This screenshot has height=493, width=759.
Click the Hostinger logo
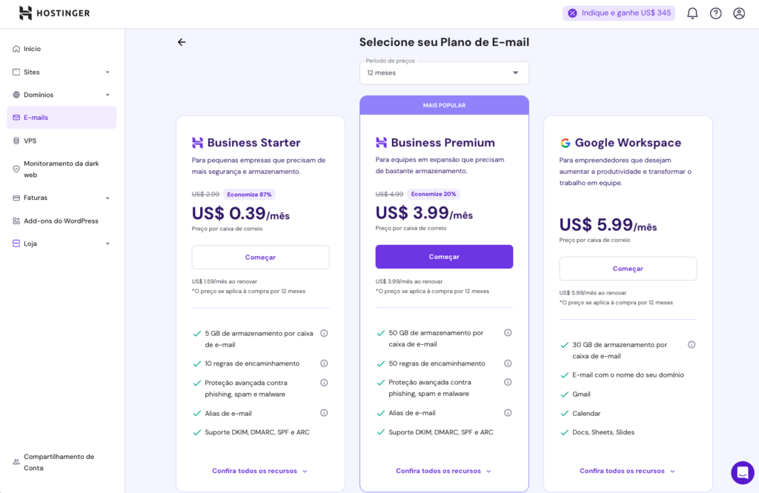pos(54,13)
